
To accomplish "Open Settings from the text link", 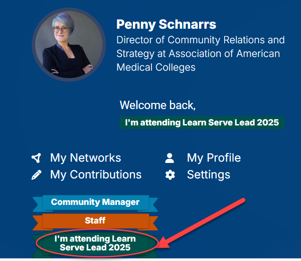I will coord(208,175).
